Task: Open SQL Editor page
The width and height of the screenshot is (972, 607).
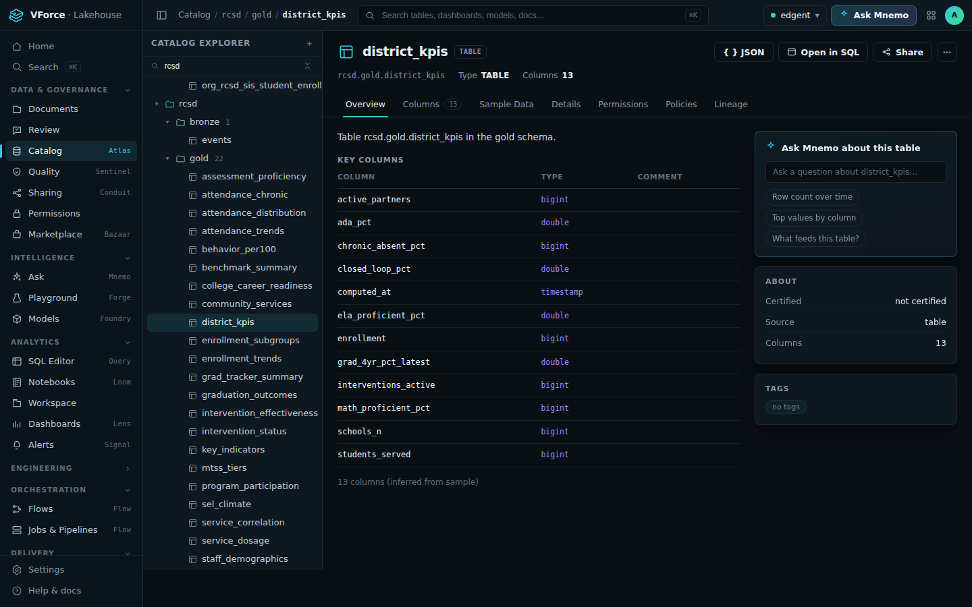Action: pyautogui.click(x=72, y=361)
